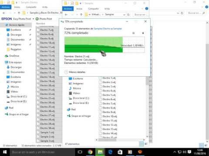The image size is (209, 156).
Task: Click the Sampler window search box
Action: 141,15
